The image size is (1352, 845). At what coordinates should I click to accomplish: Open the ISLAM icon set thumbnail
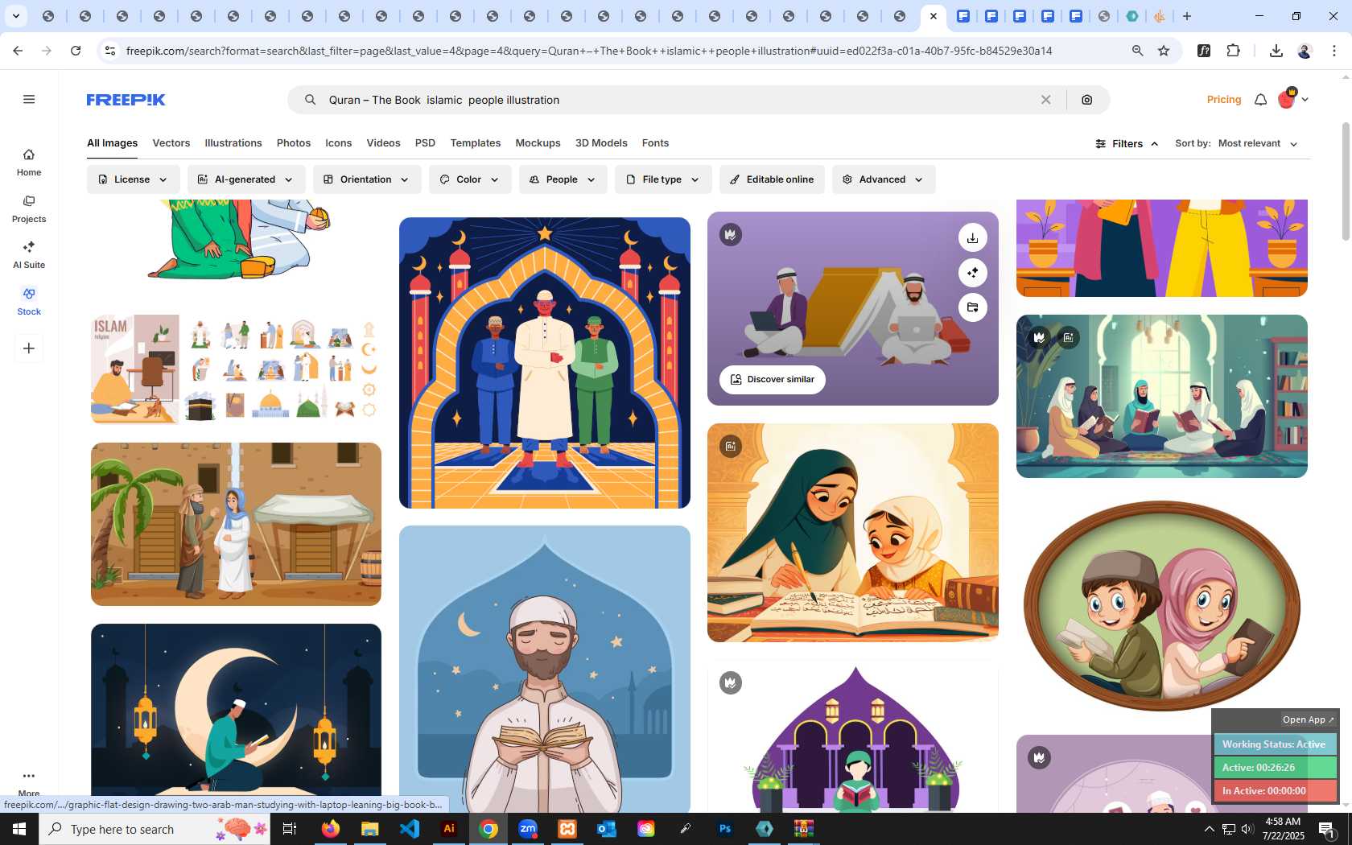tap(236, 369)
